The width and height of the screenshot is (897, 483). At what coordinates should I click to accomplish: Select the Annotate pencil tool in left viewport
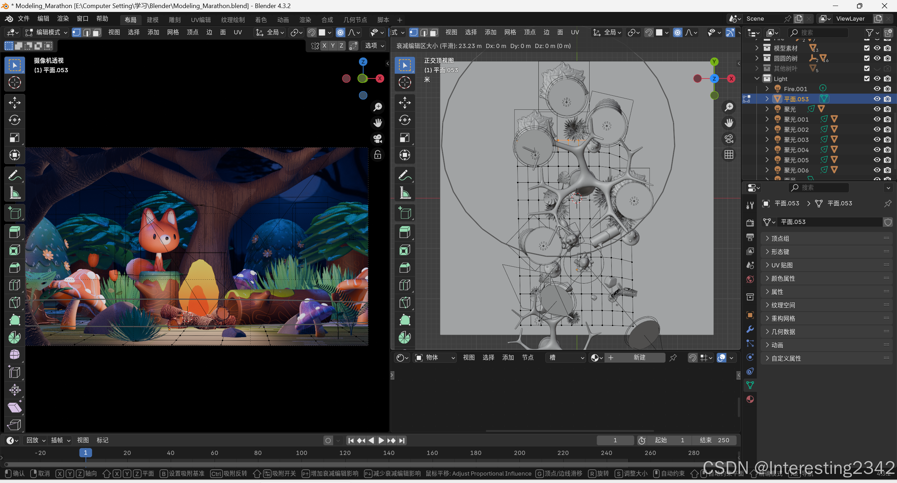pyautogui.click(x=14, y=175)
